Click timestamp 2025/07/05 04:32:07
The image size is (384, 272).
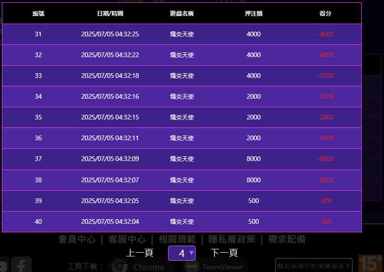coord(110,180)
